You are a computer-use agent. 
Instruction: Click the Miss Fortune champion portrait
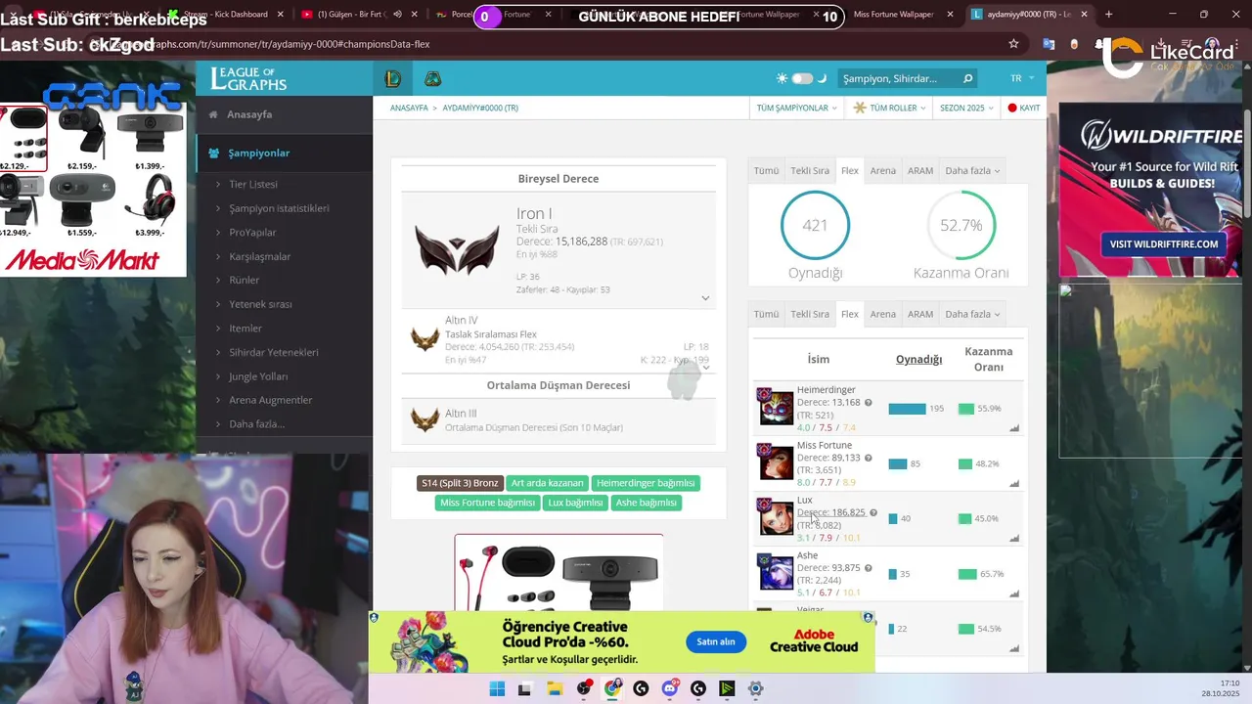point(777,462)
